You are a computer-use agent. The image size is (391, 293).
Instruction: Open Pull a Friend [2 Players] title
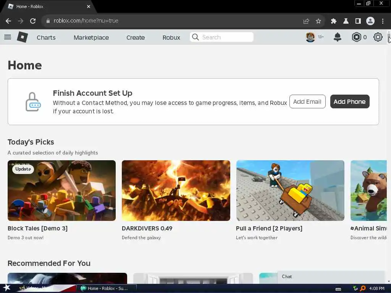point(269,229)
